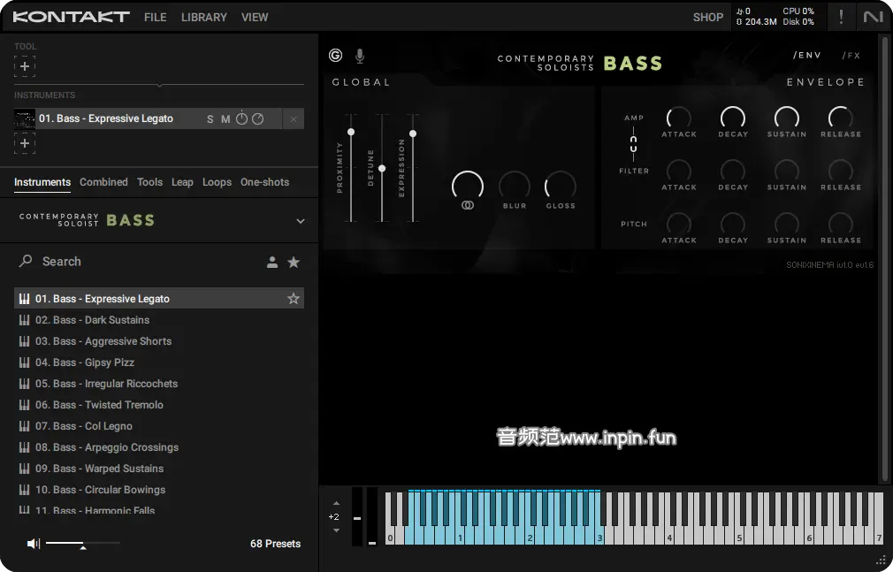Switch to the Loops tab
The image size is (893, 572).
click(x=217, y=182)
